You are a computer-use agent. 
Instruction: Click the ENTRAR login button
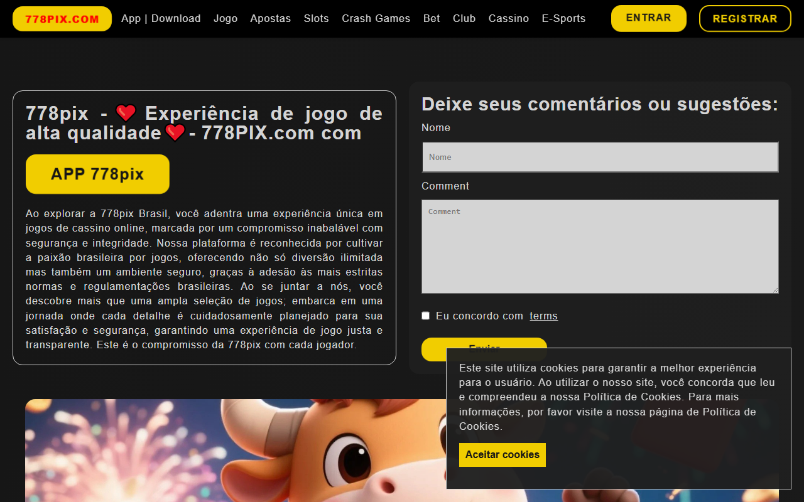point(649,18)
